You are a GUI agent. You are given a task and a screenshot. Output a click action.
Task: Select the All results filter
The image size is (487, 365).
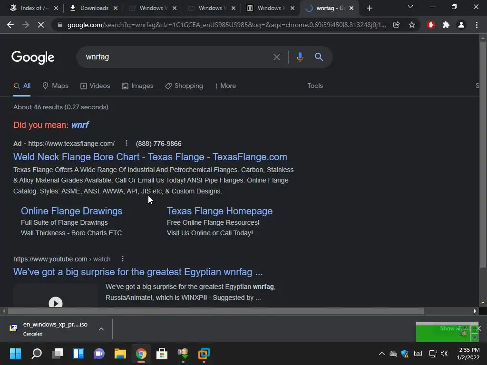point(22,86)
